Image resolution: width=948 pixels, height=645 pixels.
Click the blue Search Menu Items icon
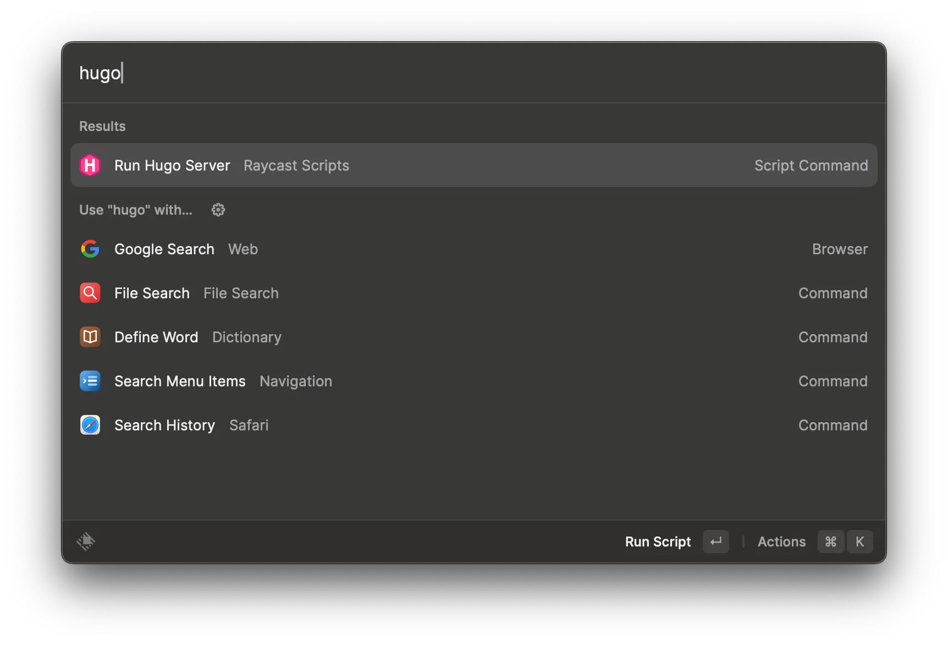90,381
